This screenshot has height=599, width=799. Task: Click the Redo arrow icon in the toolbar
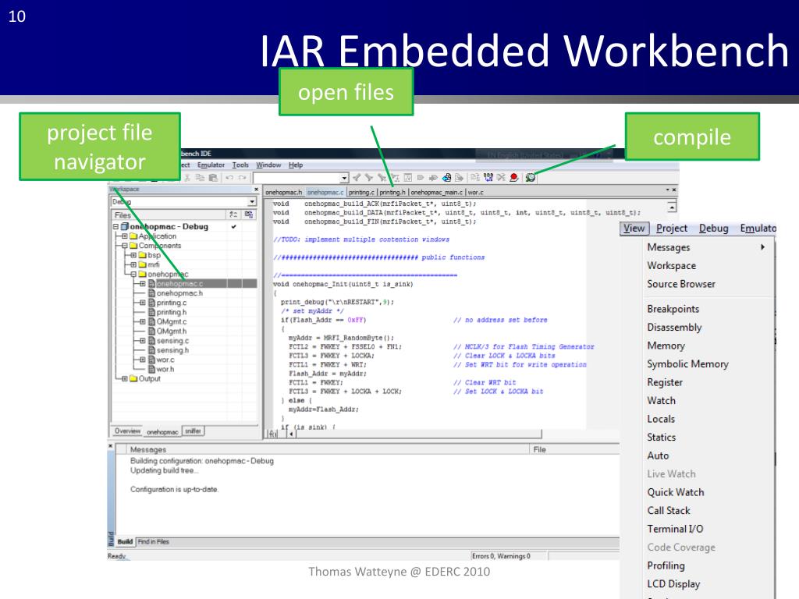pyautogui.click(x=243, y=177)
